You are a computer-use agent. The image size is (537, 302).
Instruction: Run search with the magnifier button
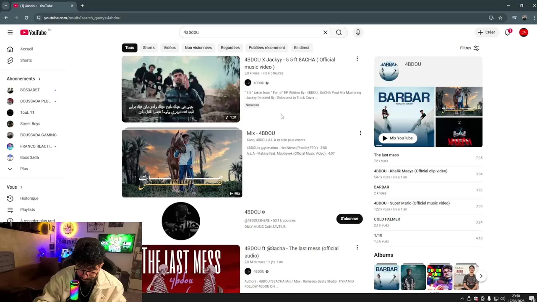pos(339,32)
